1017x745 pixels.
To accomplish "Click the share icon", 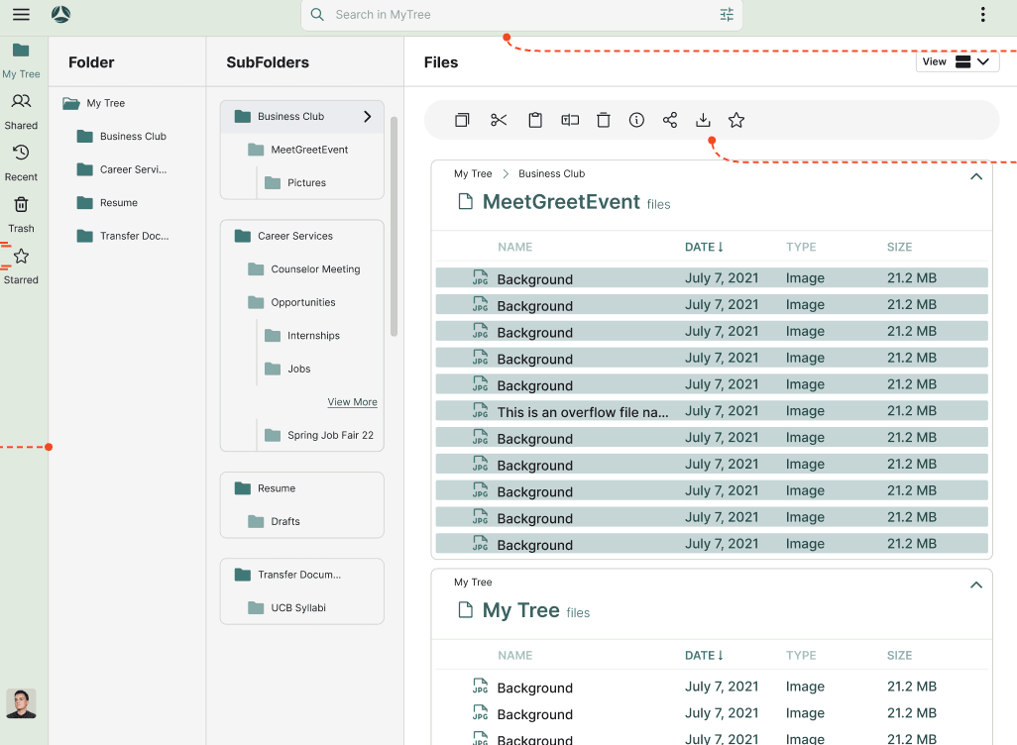I will click(670, 120).
